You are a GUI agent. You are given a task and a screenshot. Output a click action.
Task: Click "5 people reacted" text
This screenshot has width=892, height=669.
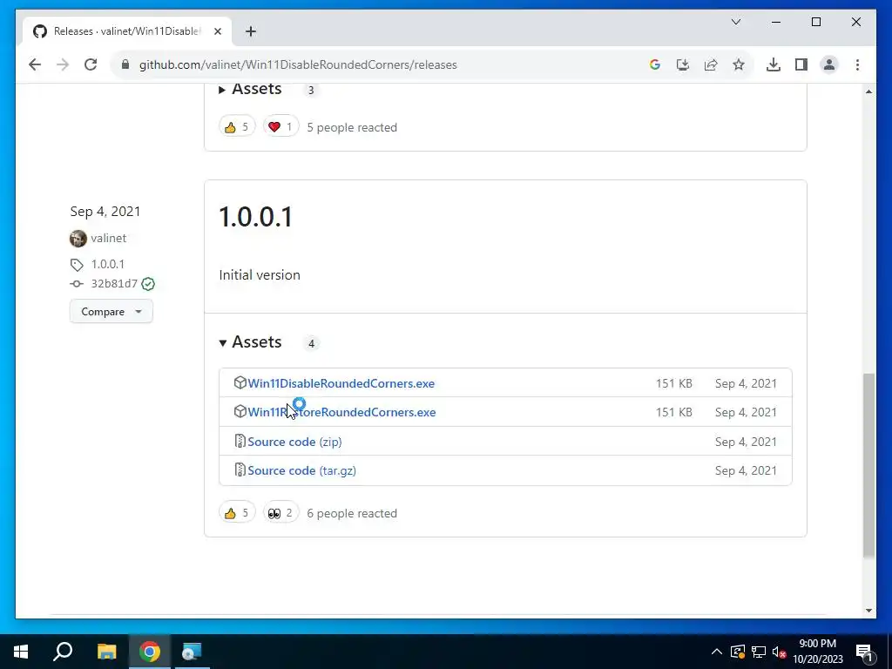352,127
